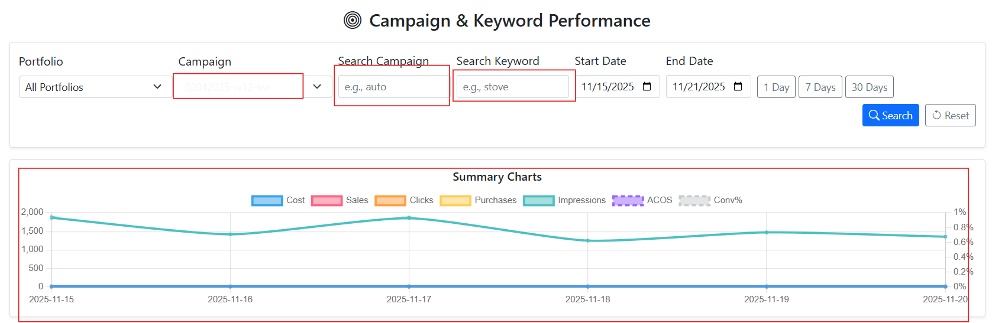
Task: Select the 7 Days range preset
Action: click(x=820, y=87)
